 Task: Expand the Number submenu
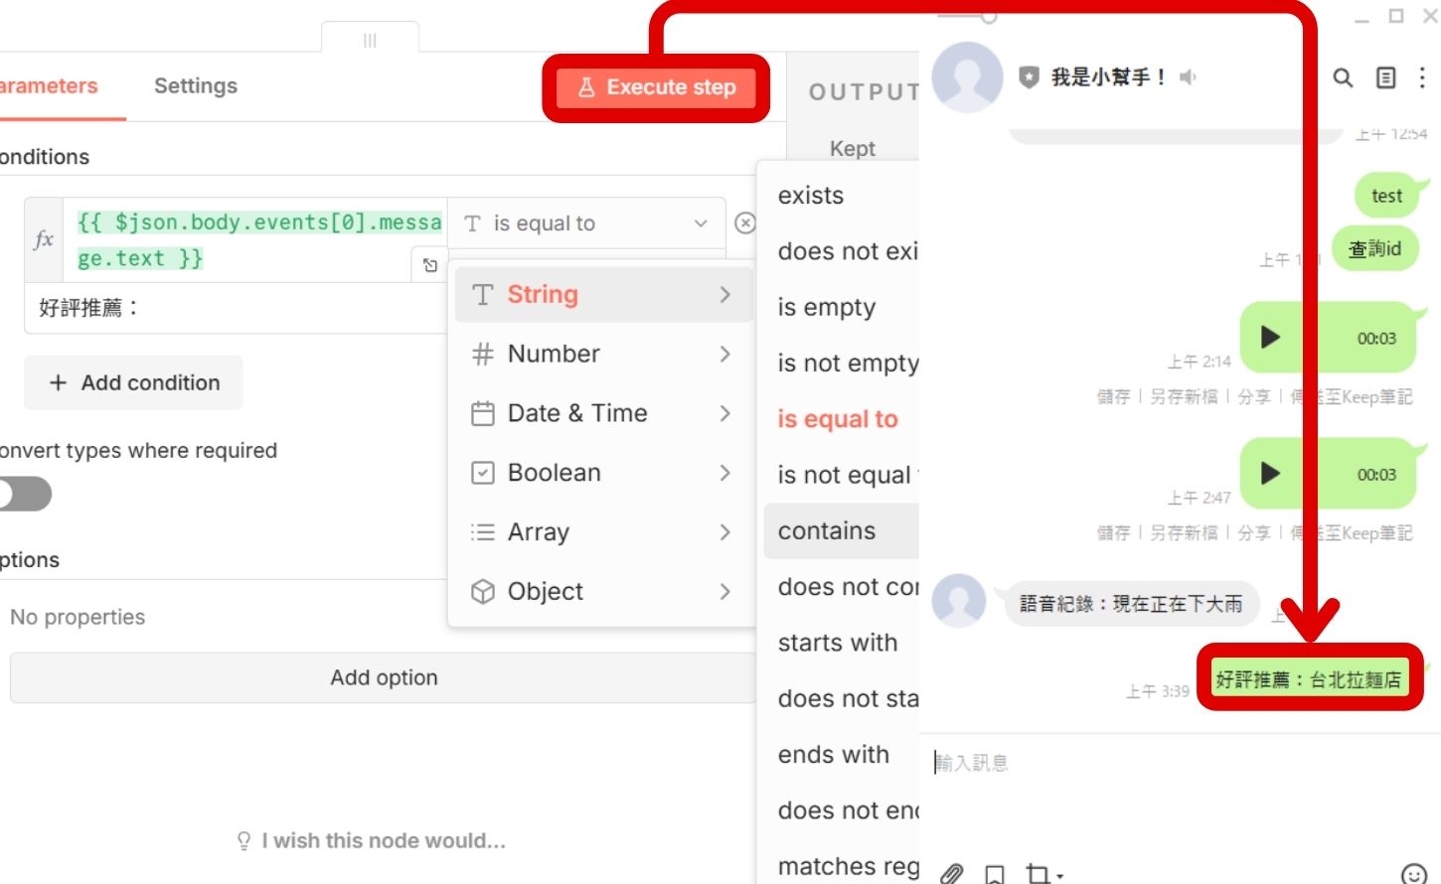tap(602, 354)
